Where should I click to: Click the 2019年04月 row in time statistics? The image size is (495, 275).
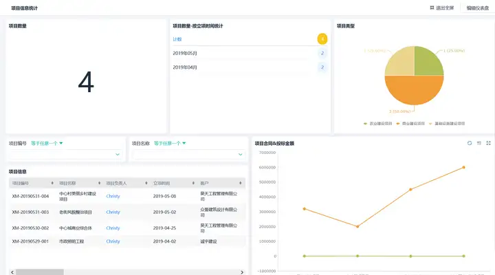click(250, 67)
